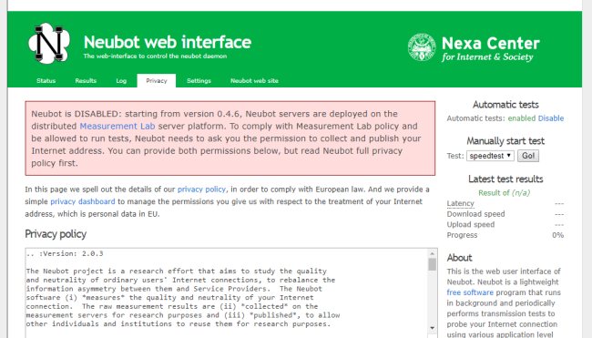Screen dimensions: 592x338
Task: Go to the Settings tab
Action: tap(199, 81)
